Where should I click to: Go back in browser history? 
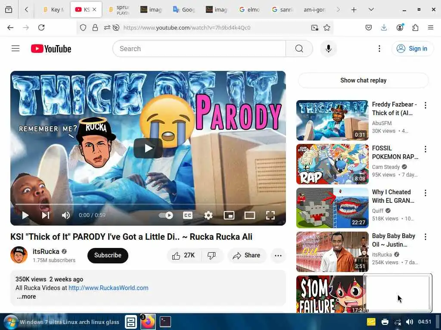[10, 27]
